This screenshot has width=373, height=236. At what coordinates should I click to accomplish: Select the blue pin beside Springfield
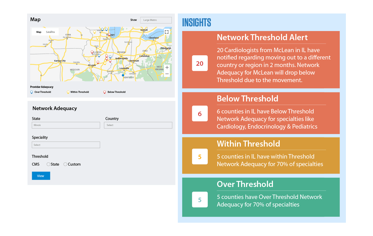click(99, 56)
